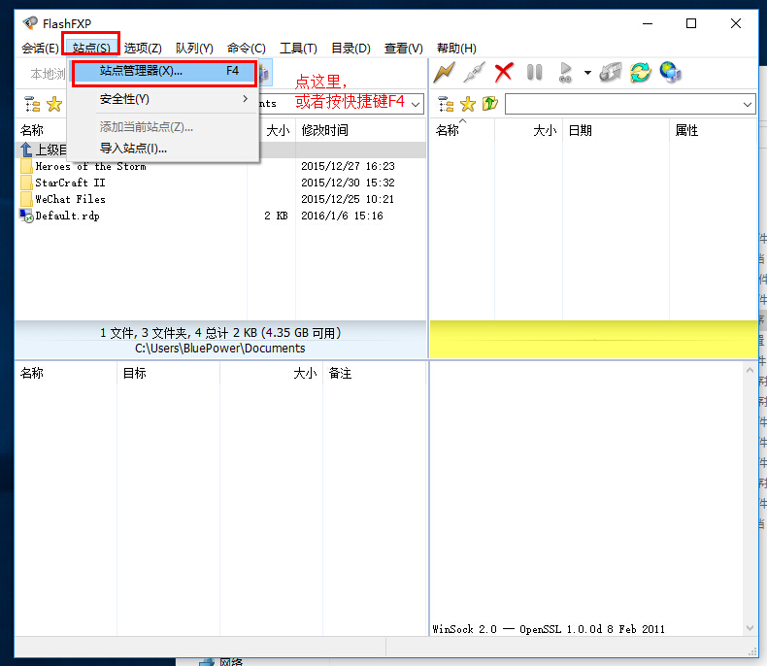Click the 1 文件, 3 文件夹 summary text
767x666 pixels.
click(220, 333)
